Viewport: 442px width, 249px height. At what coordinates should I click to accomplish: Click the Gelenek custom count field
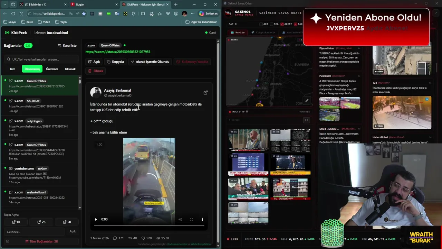[x=35, y=232]
